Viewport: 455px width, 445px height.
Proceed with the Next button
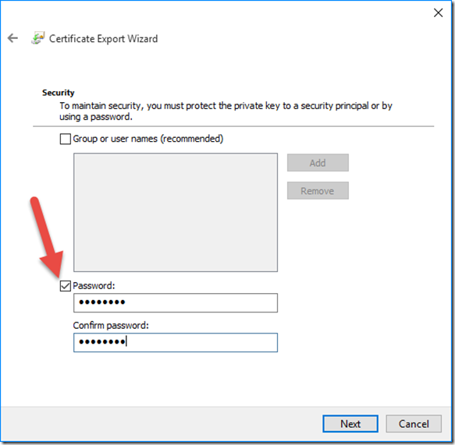click(x=350, y=423)
